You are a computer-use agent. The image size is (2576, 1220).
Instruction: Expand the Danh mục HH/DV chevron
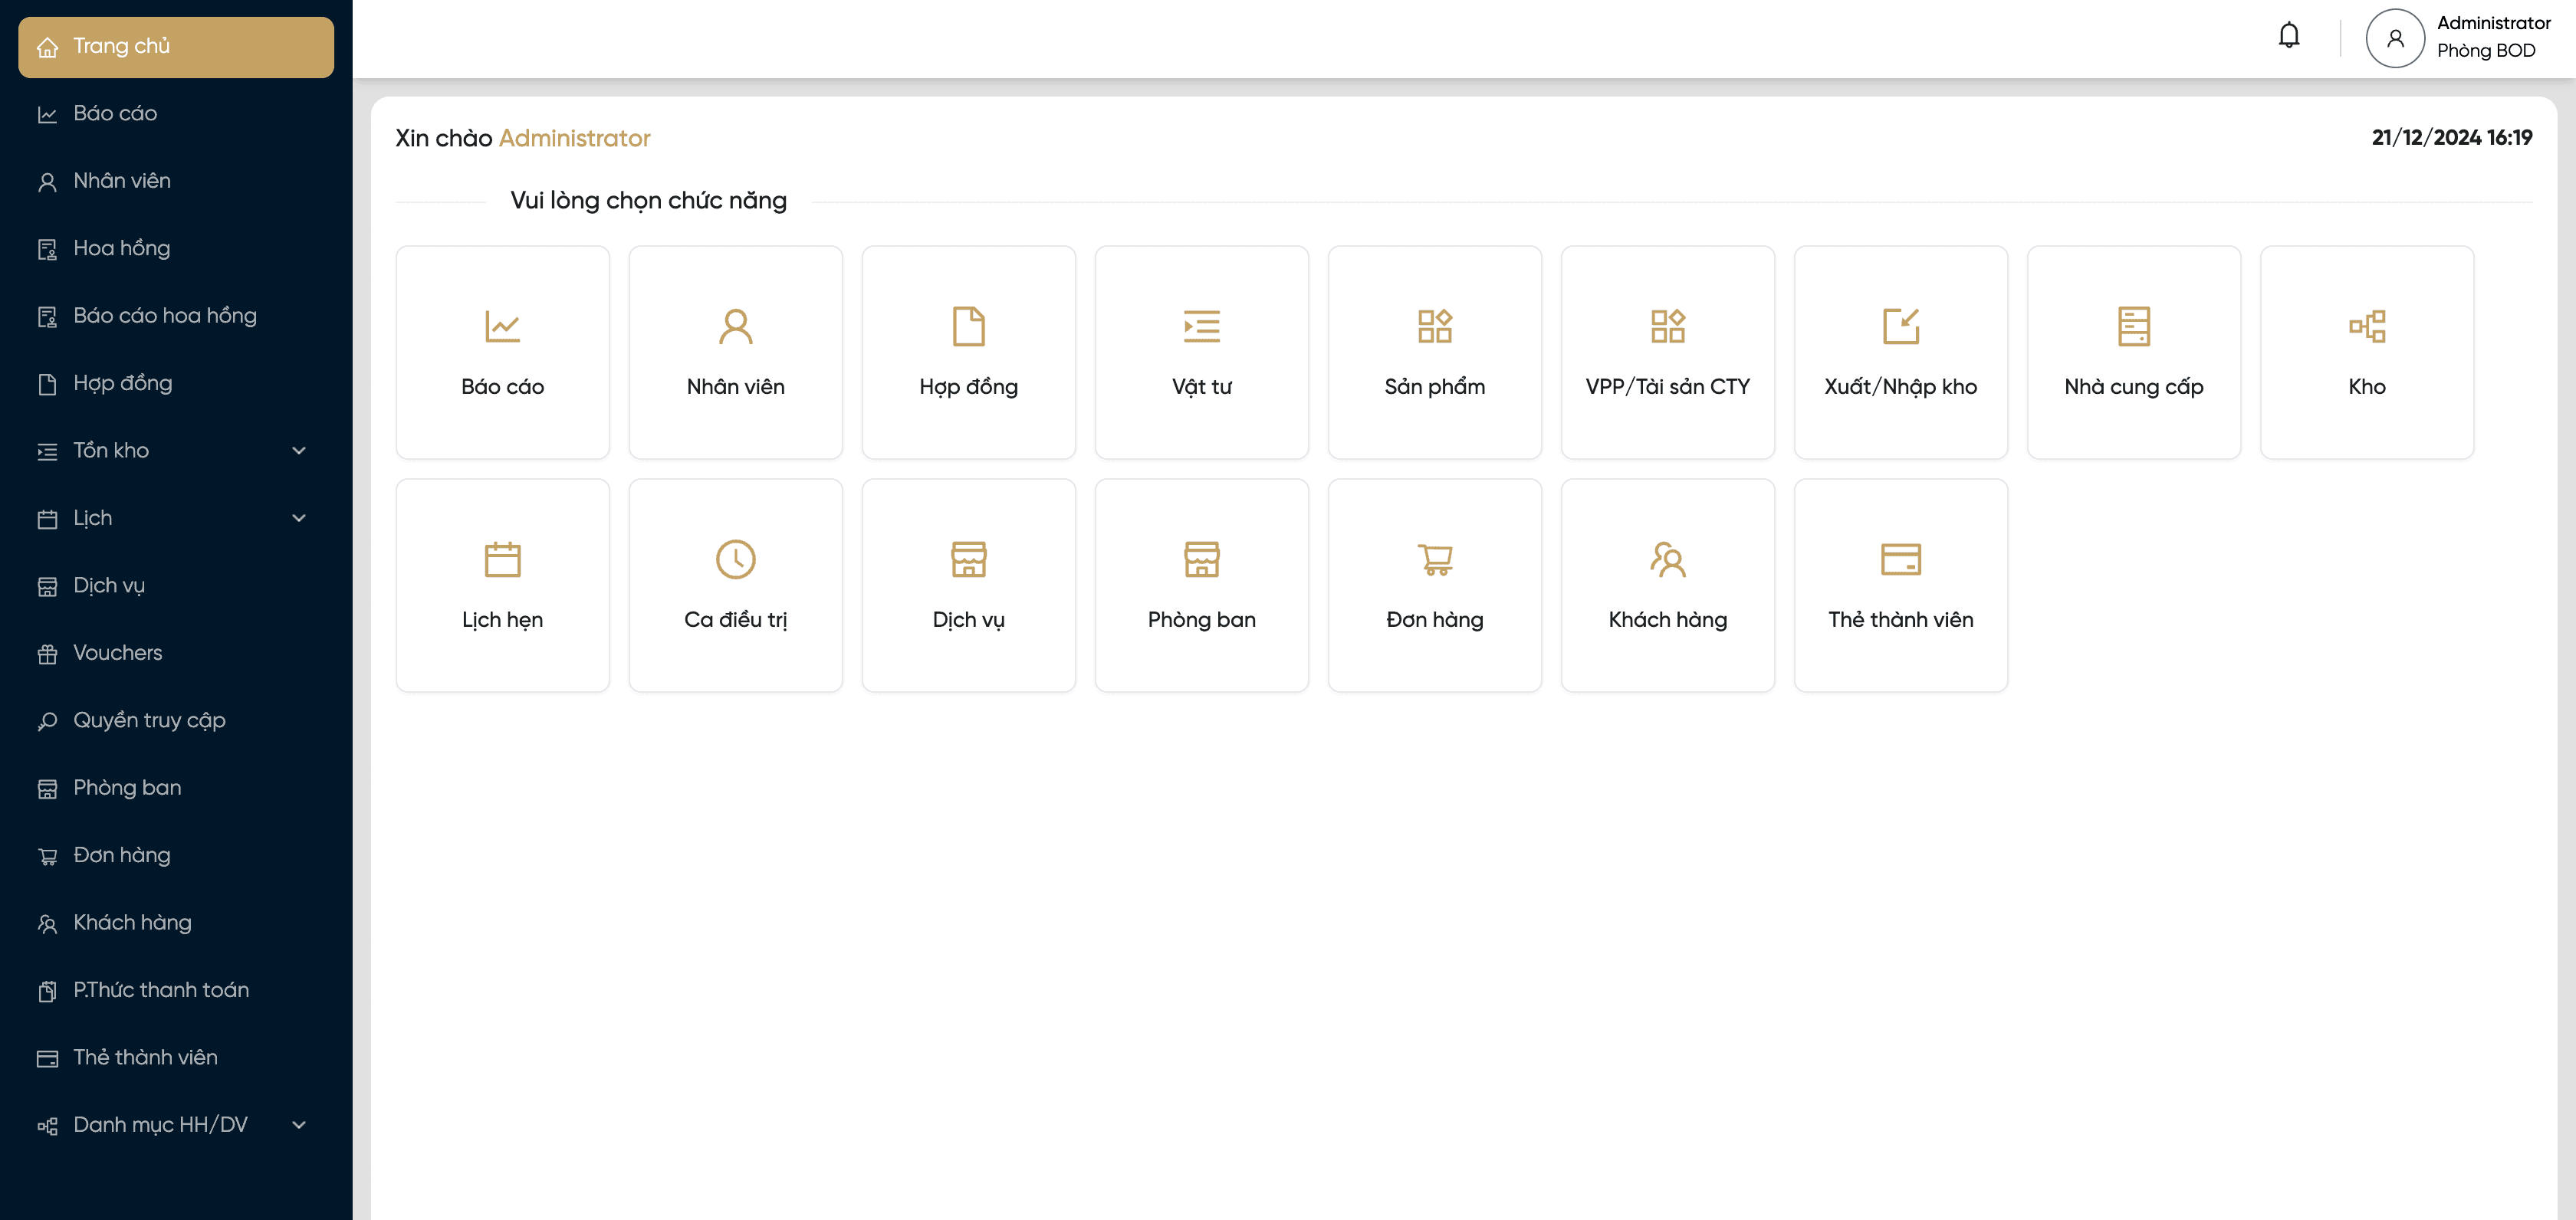point(298,1124)
